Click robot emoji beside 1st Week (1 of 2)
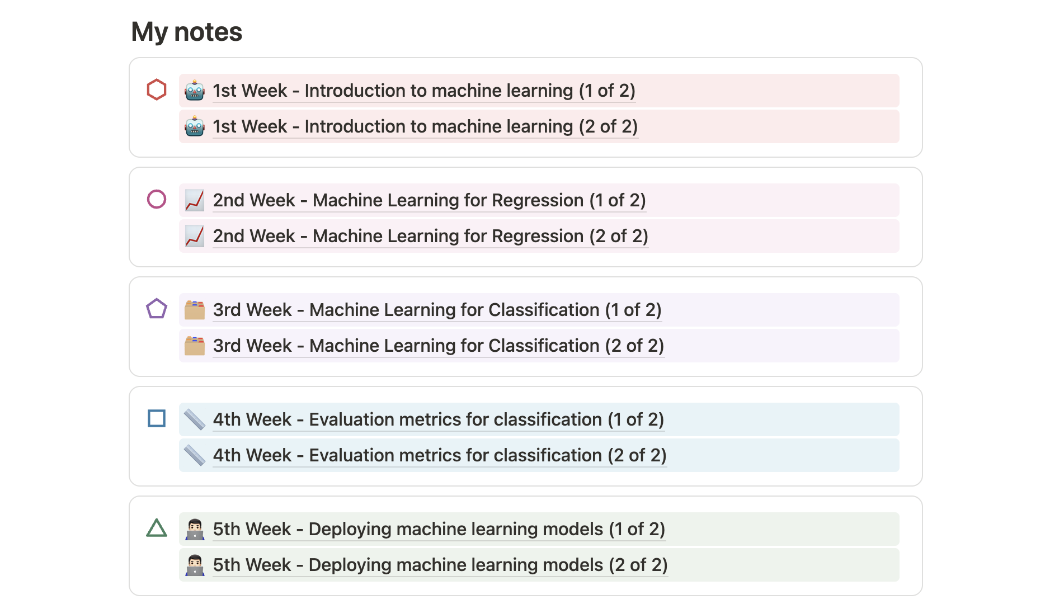The width and height of the screenshot is (1064, 604). [195, 91]
